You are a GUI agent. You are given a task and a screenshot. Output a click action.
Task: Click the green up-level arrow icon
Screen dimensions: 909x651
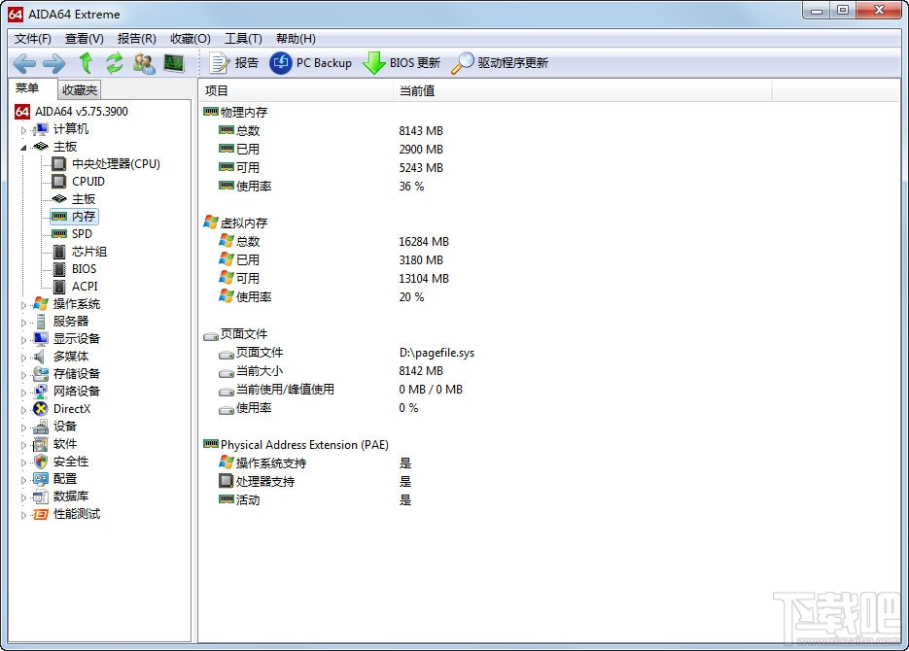pos(86,62)
